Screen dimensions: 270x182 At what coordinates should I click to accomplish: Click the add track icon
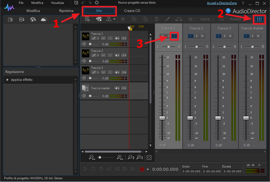(x=99, y=19)
